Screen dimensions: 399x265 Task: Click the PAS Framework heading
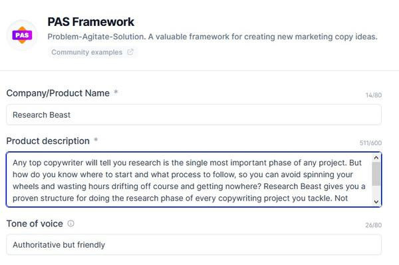pyautogui.click(x=91, y=22)
